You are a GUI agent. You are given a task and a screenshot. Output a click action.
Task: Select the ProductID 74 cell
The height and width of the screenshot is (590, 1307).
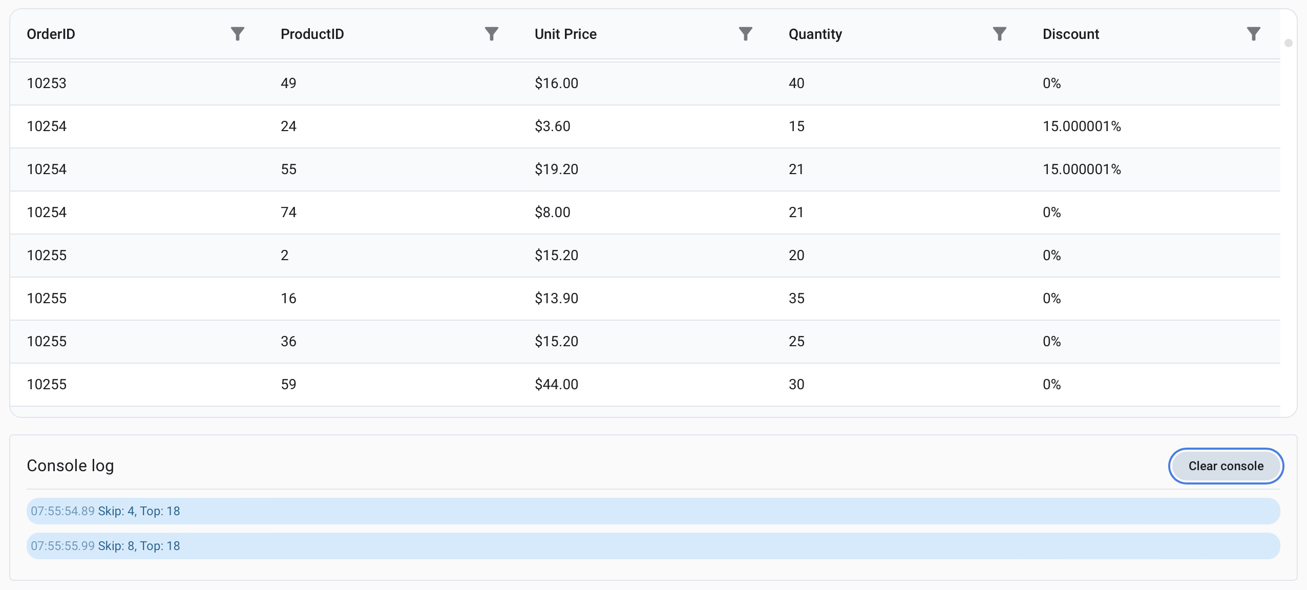coord(391,213)
